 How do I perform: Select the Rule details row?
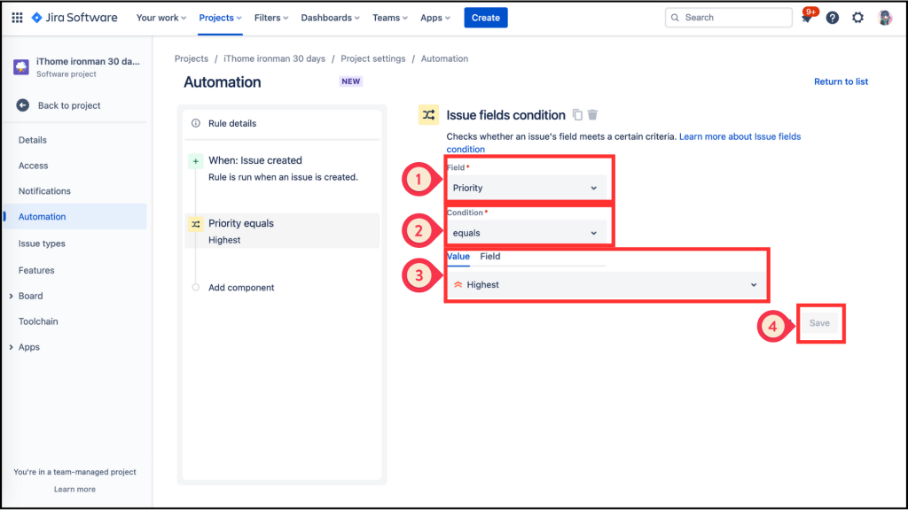282,123
